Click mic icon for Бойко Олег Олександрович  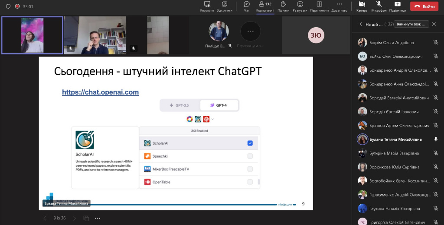435,57
